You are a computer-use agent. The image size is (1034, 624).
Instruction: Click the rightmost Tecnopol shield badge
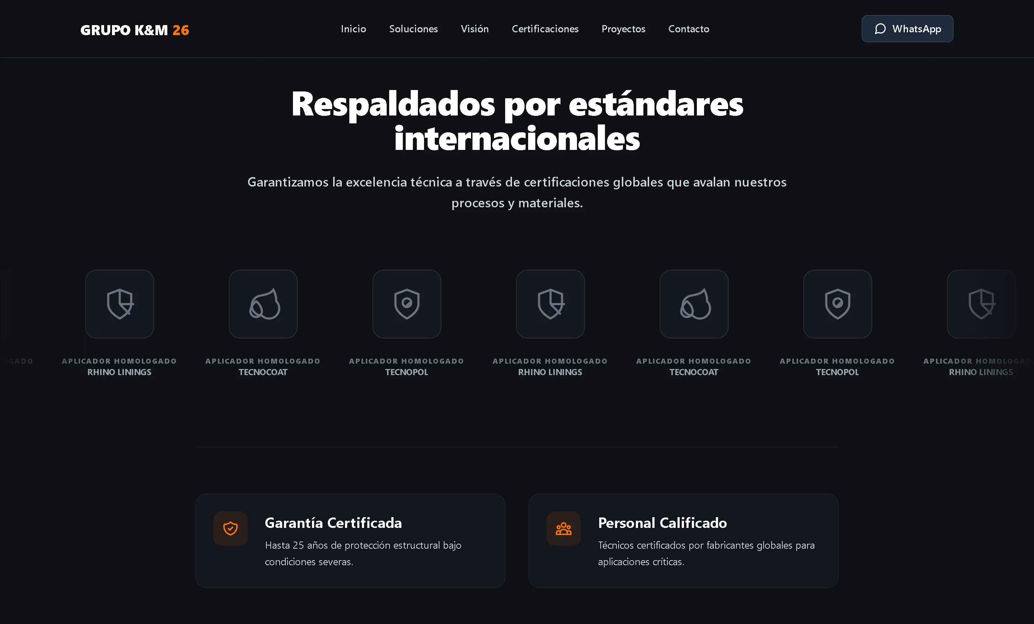click(837, 304)
